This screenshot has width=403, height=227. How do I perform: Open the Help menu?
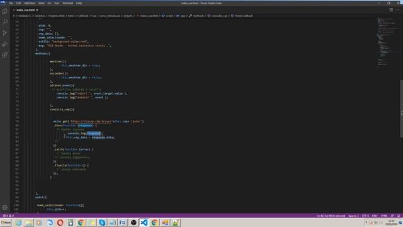point(79,3)
